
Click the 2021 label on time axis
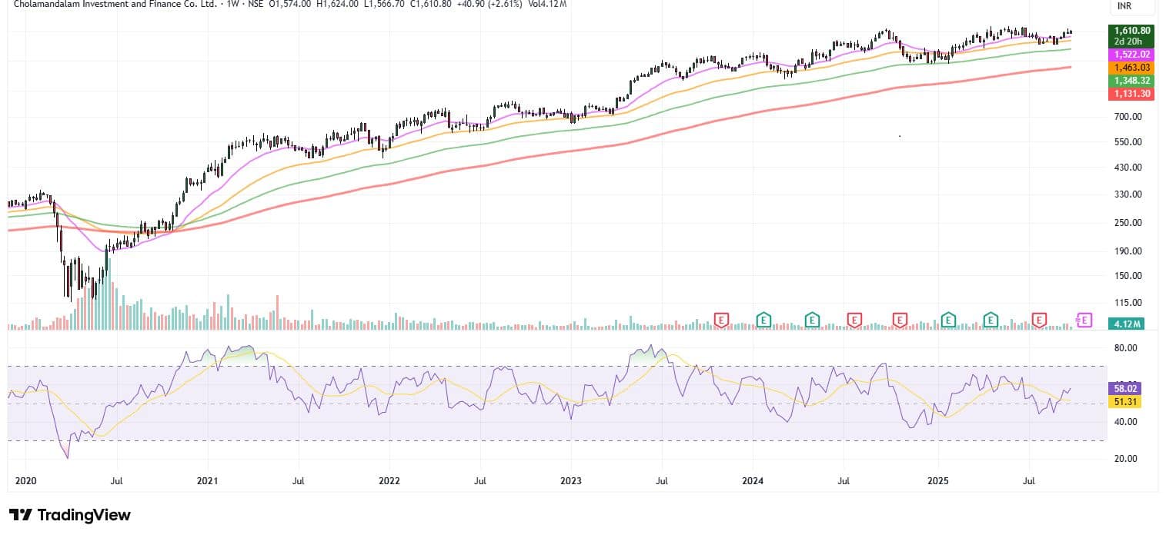tap(208, 481)
